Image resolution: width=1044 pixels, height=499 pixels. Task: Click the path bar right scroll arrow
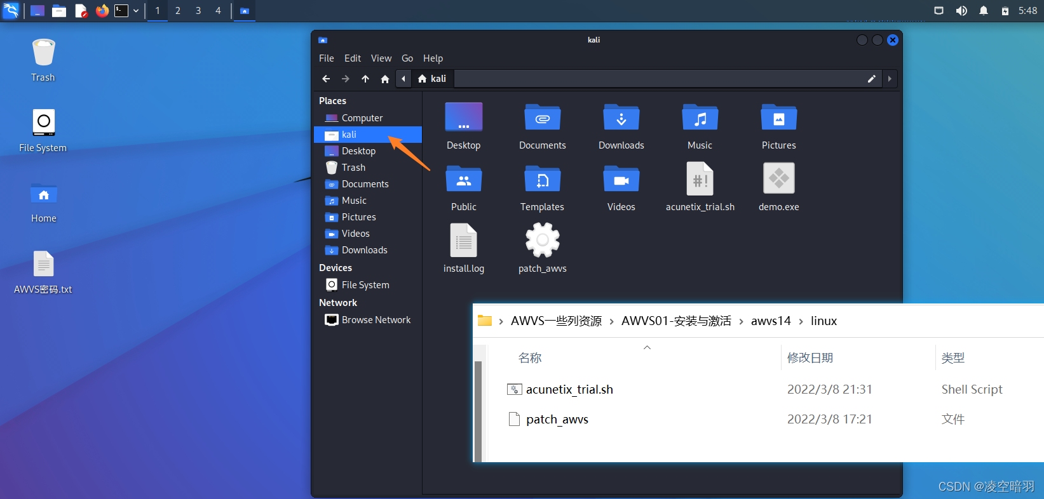(x=890, y=79)
